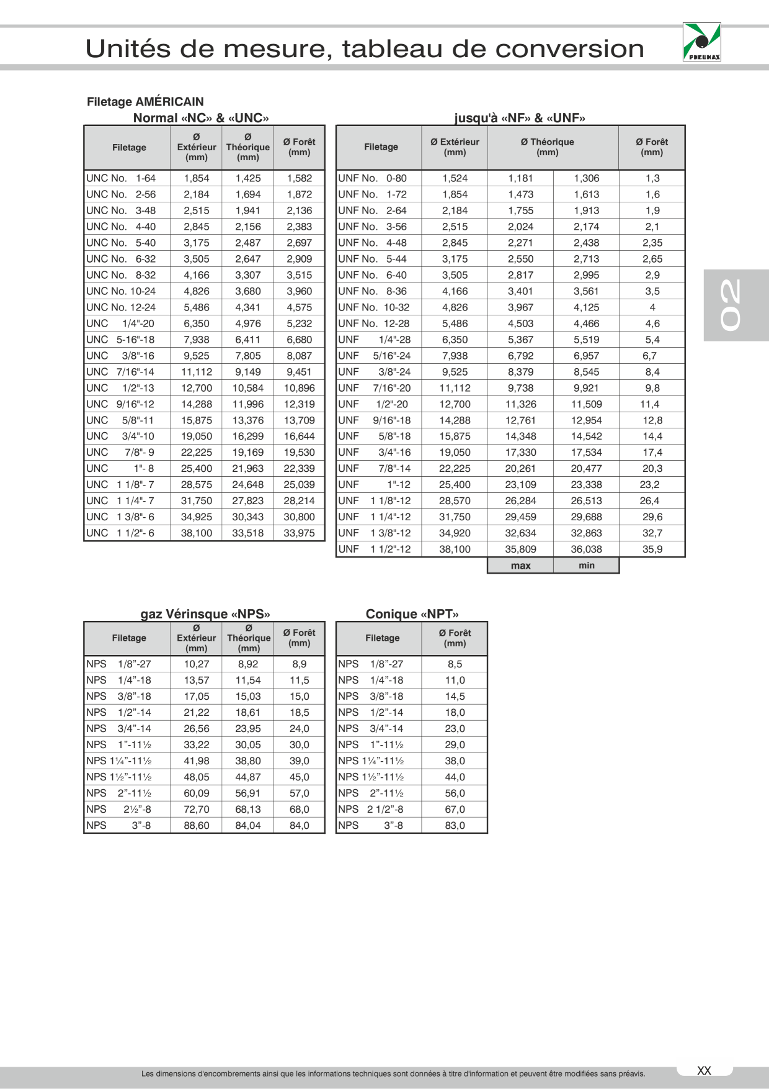Click the 'UNF No. 10-32' row label
The height and width of the screenshot is (1089, 769).
[x=374, y=307]
